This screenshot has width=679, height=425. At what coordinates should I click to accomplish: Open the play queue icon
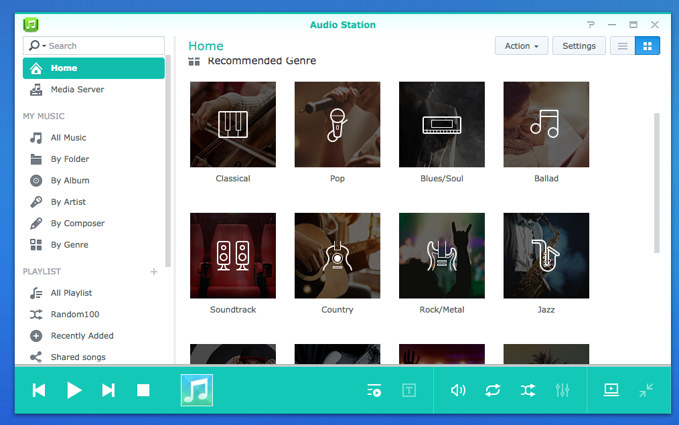(374, 390)
